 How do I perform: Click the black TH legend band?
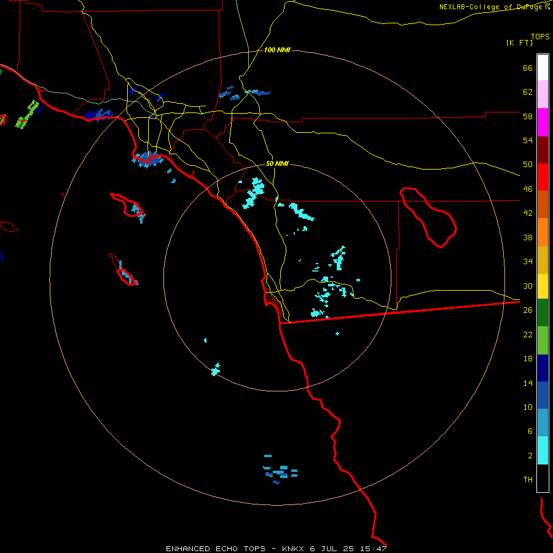[543, 478]
